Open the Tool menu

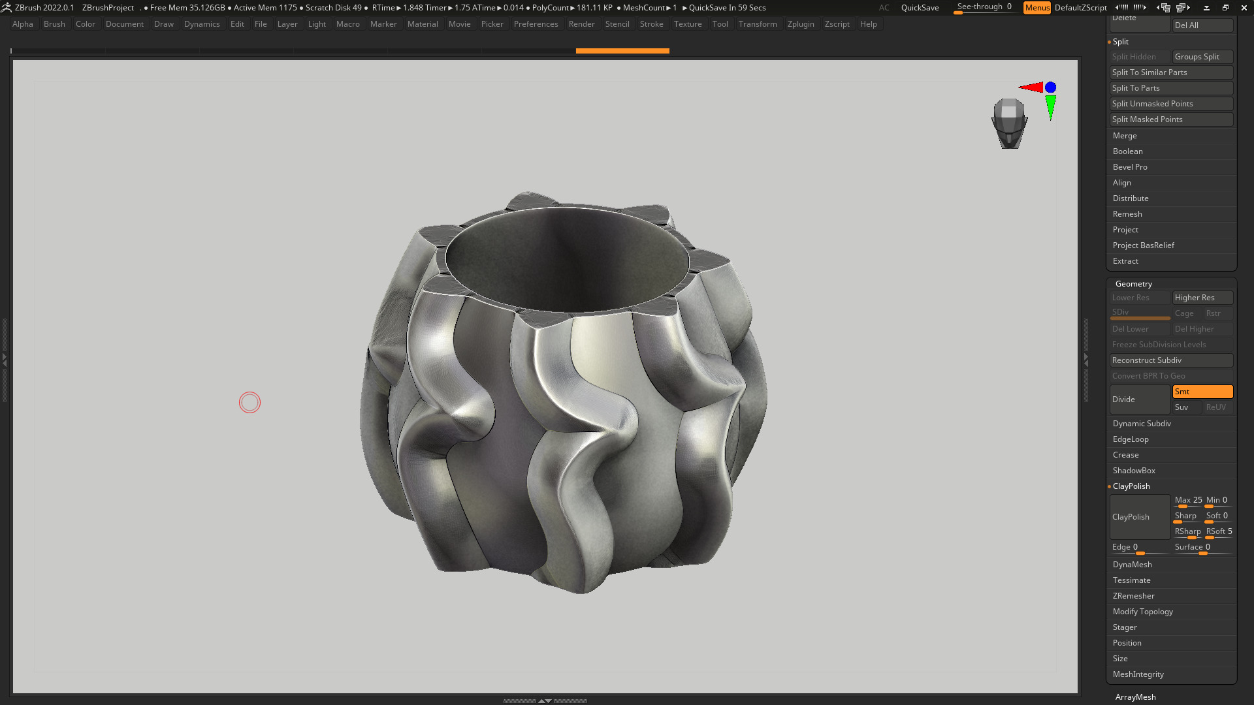(720, 24)
